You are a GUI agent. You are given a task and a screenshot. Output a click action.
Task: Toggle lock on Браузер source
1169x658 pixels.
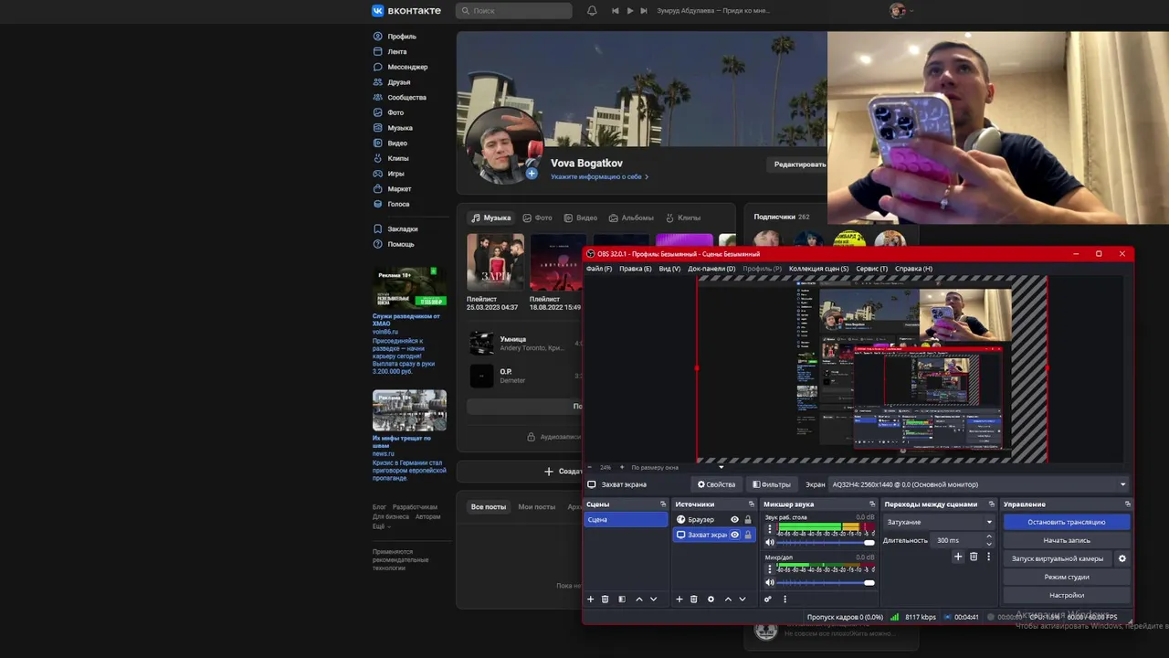[748, 520]
